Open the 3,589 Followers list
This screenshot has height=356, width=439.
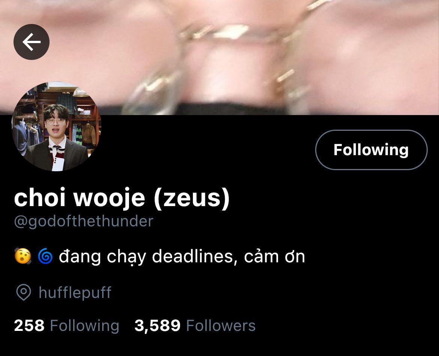coord(195,326)
